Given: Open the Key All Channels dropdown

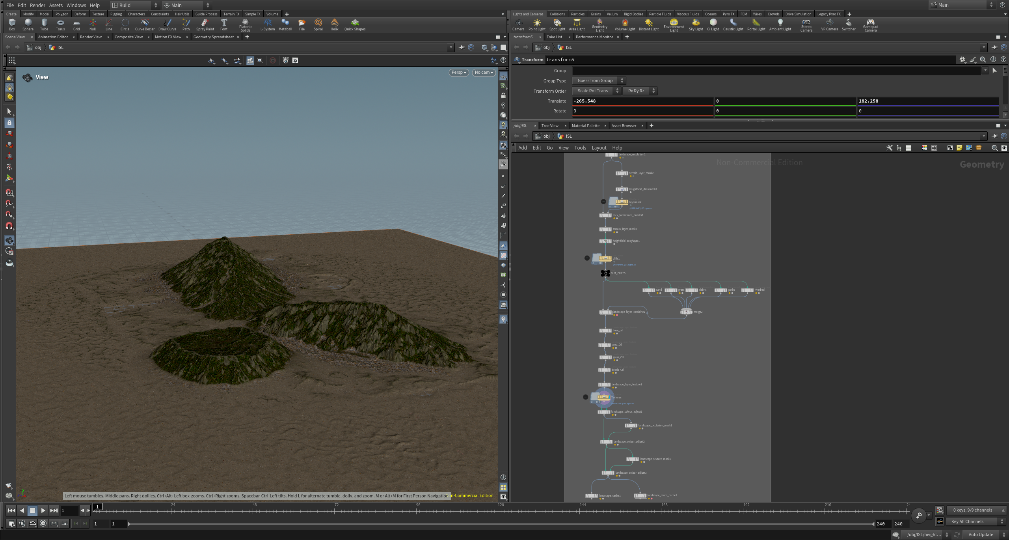Looking at the screenshot, I should pos(976,521).
